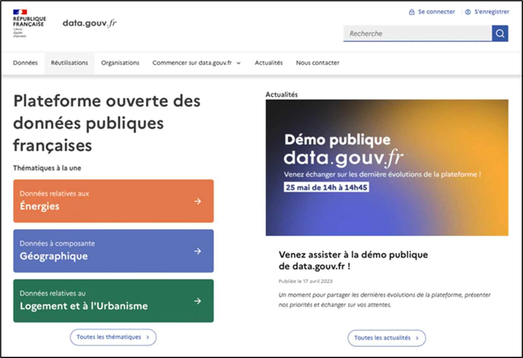
Task: Click the user icon beside S'enregistrer
Action: pyautogui.click(x=468, y=12)
